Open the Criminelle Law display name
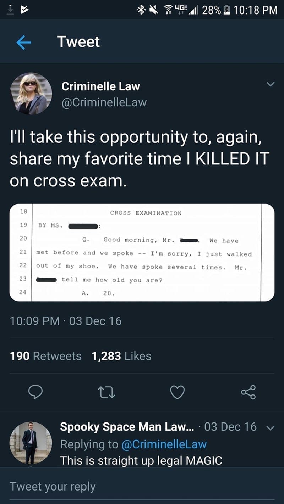Viewport: 284px width, 504px height. coord(101,86)
